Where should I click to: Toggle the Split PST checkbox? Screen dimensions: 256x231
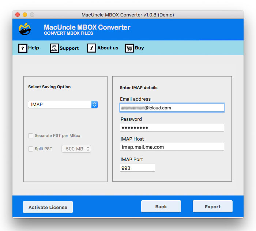pyautogui.click(x=31, y=149)
